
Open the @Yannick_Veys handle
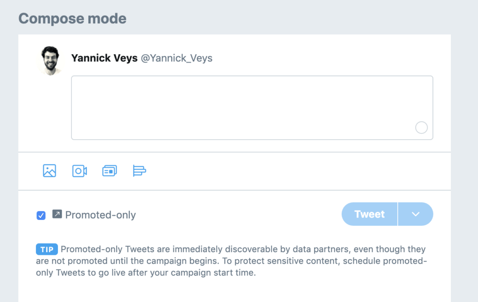pos(176,58)
